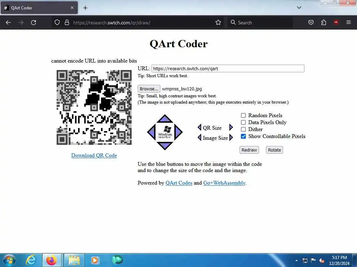This screenshot has width=357, height=267.
Task: Launch Internet Explorer from taskbar
Action: [31, 260]
